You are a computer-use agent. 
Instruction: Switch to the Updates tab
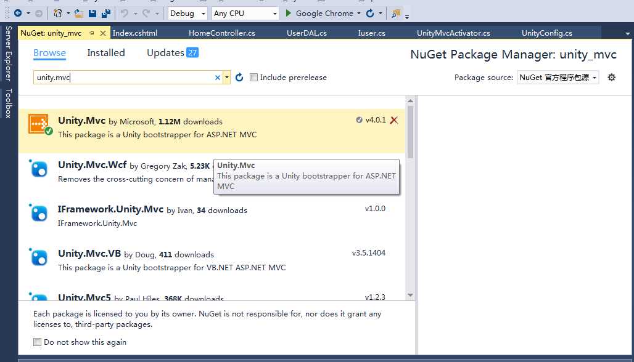165,53
